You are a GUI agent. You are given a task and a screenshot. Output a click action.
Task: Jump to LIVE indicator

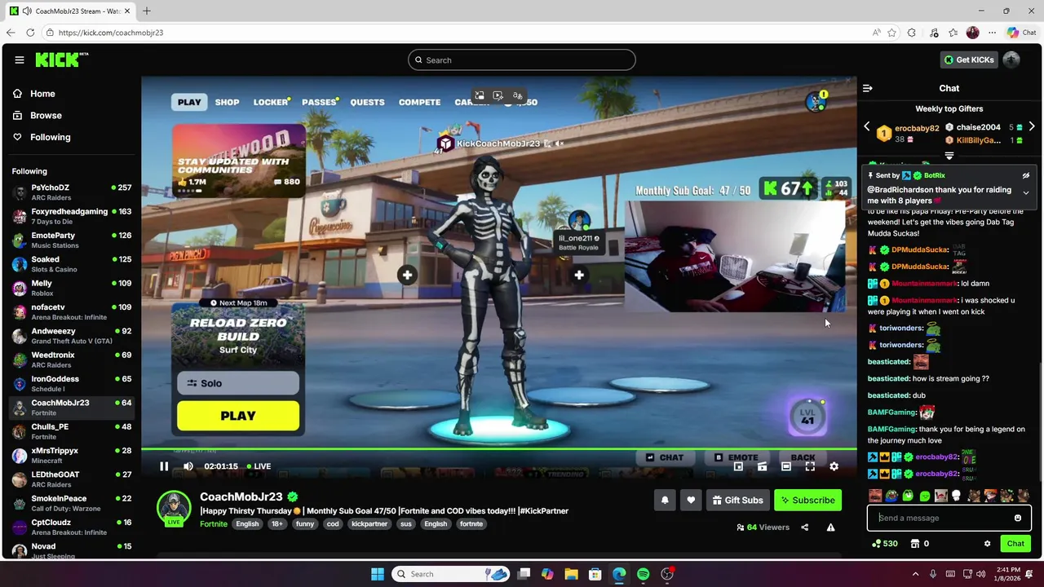point(259,466)
